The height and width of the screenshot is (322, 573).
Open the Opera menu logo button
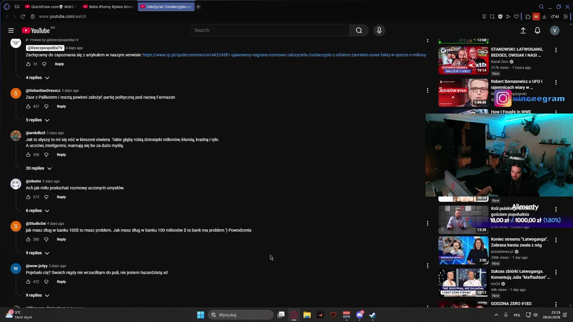tap(6, 7)
